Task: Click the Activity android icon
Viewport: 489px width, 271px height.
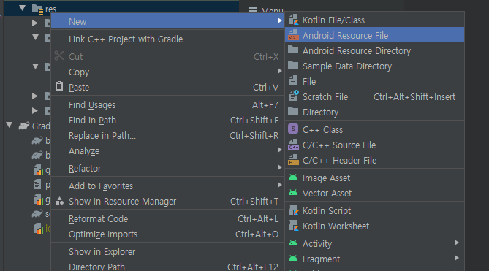Action: tap(293, 243)
